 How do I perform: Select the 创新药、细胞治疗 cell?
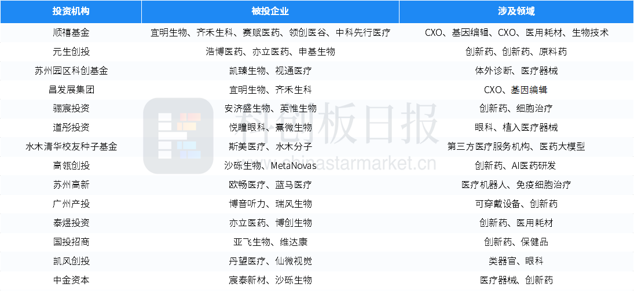coord(516,109)
